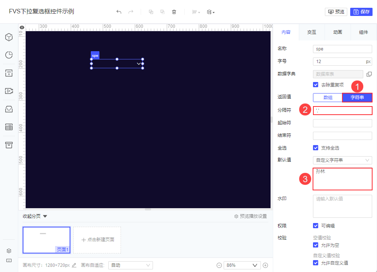
Task: Click the default value text area containing 孙林
Action: point(342,179)
